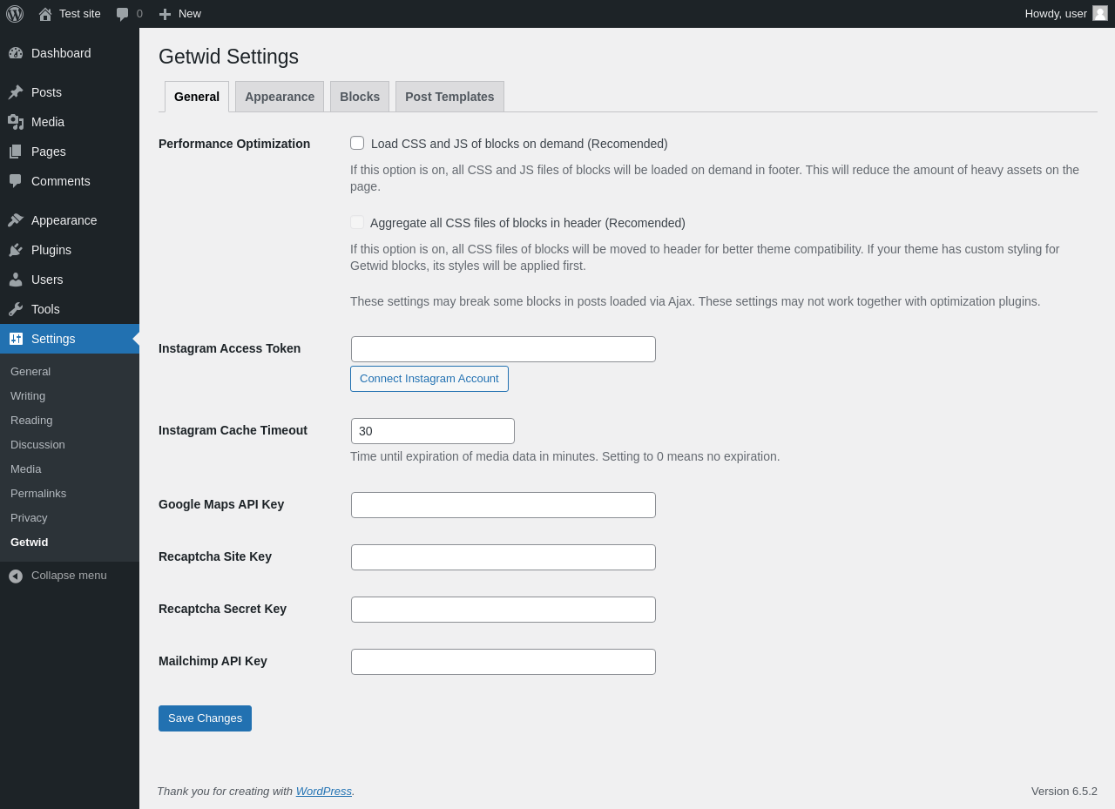Open Tools via the wrench icon
Image resolution: width=1115 pixels, height=809 pixels.
[16, 309]
